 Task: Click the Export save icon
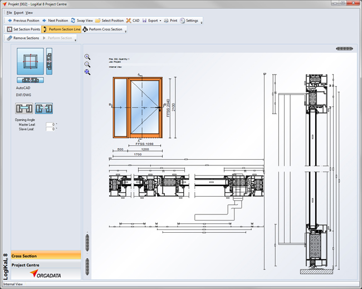[145, 21]
